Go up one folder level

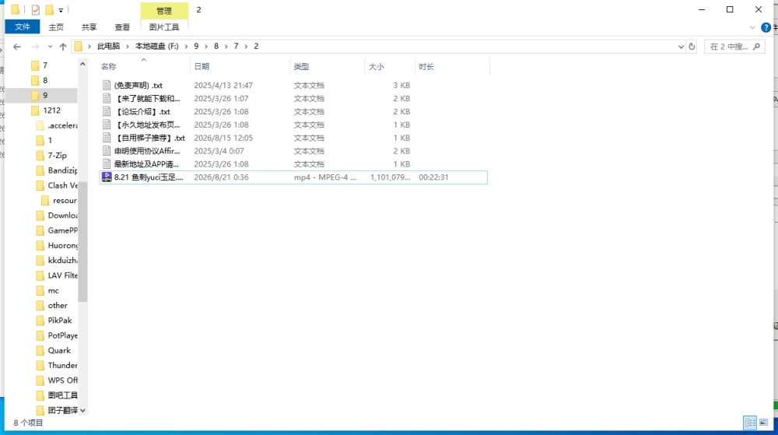coord(62,47)
